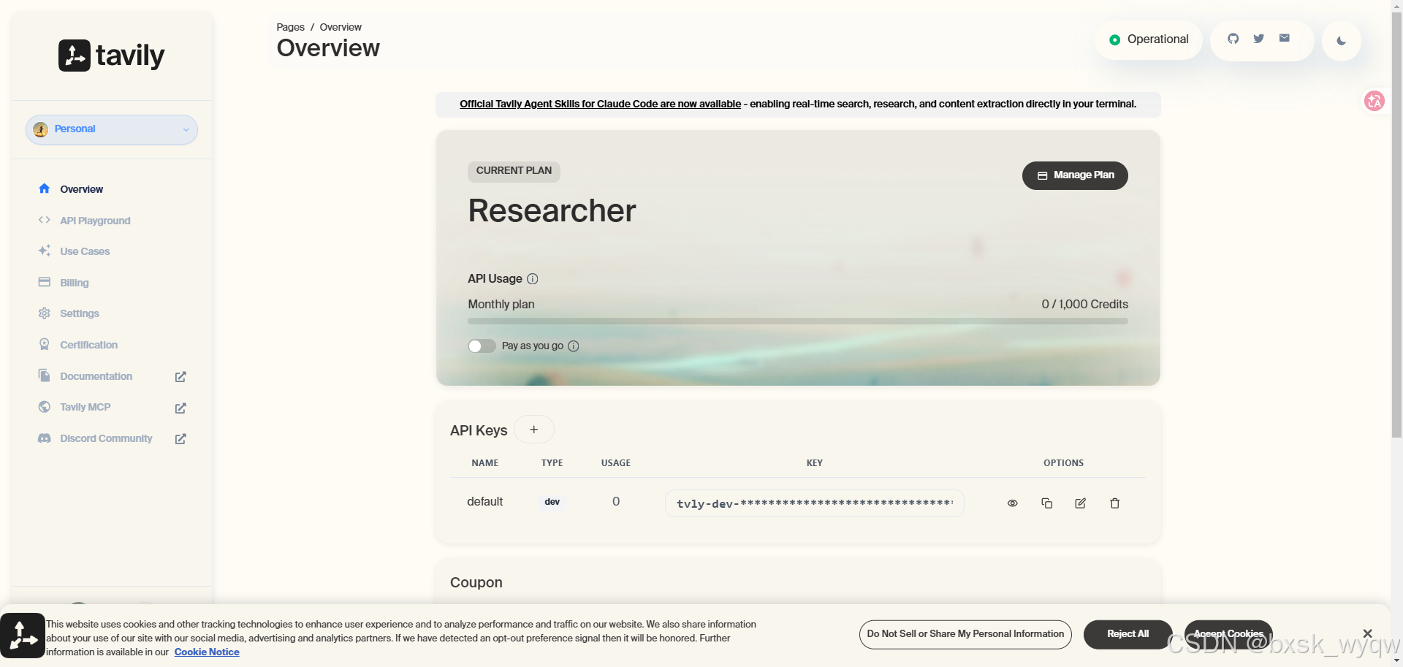Click the Pages breadcrumb link
The image size is (1403, 667).
(290, 27)
